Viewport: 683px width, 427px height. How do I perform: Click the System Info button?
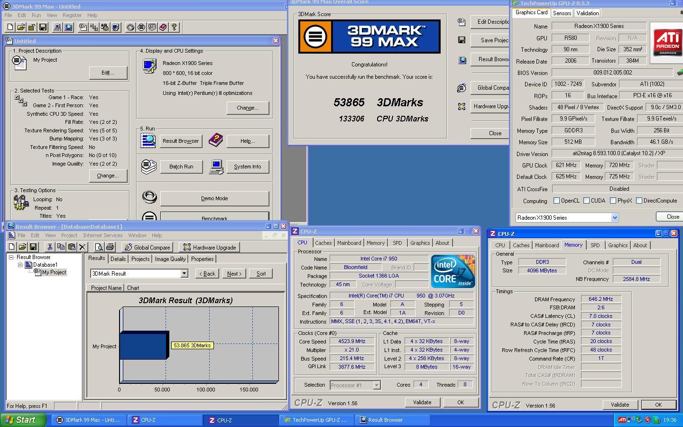248,167
